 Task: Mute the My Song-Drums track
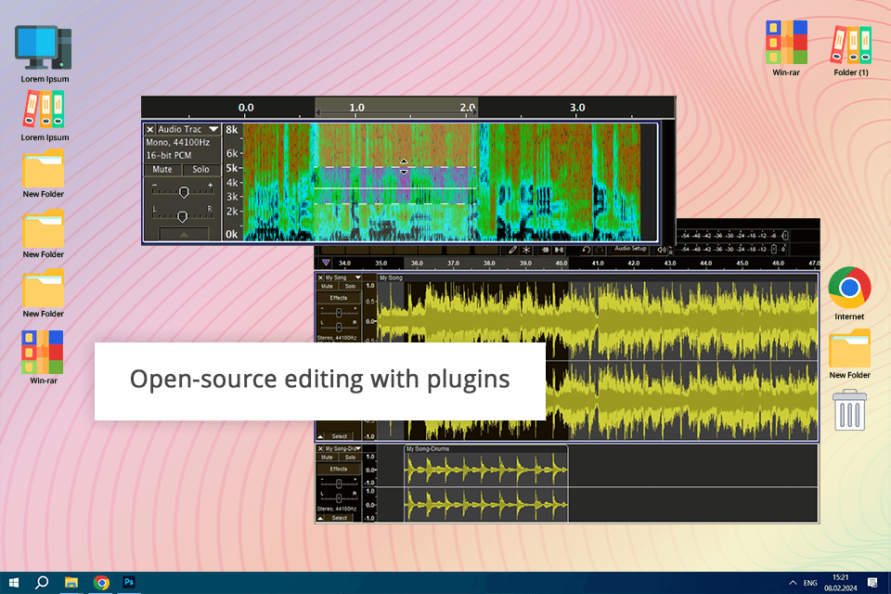[x=327, y=457]
